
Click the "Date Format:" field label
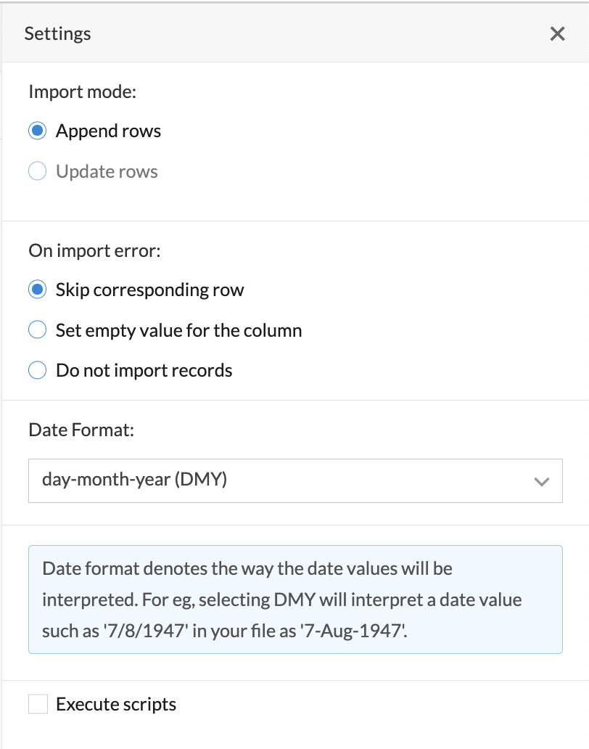point(81,430)
